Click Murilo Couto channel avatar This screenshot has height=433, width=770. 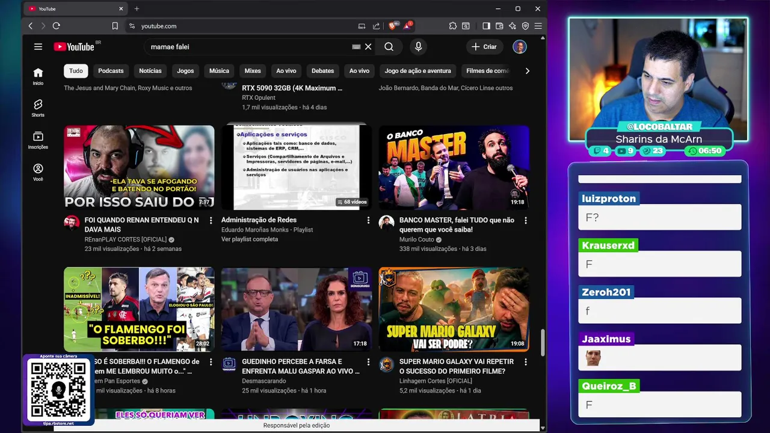coord(386,223)
